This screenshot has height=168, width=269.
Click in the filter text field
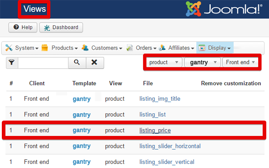click(43, 63)
